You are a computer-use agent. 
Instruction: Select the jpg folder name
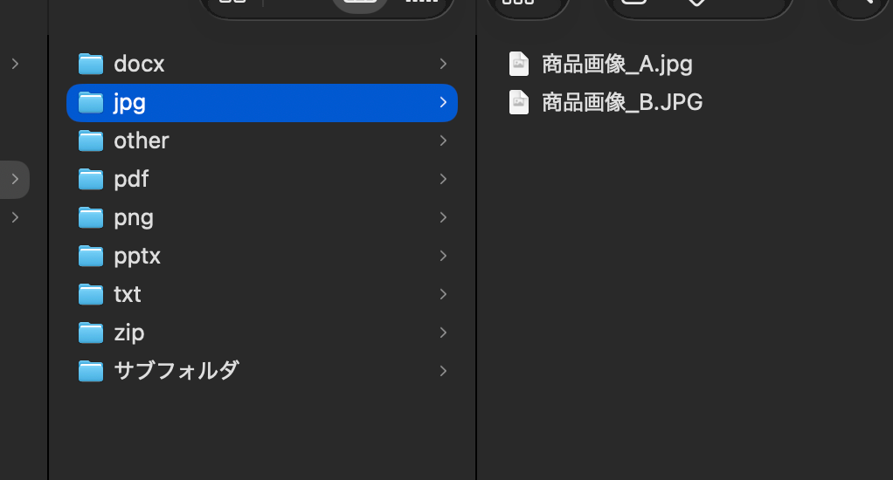[x=129, y=104]
